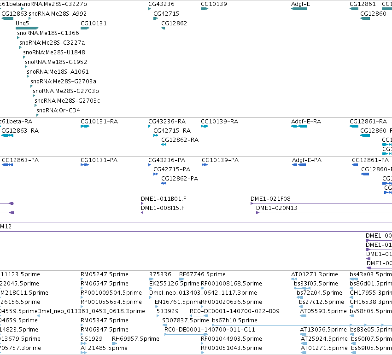Click the Adgf-E-PA protein label

click(x=307, y=160)
